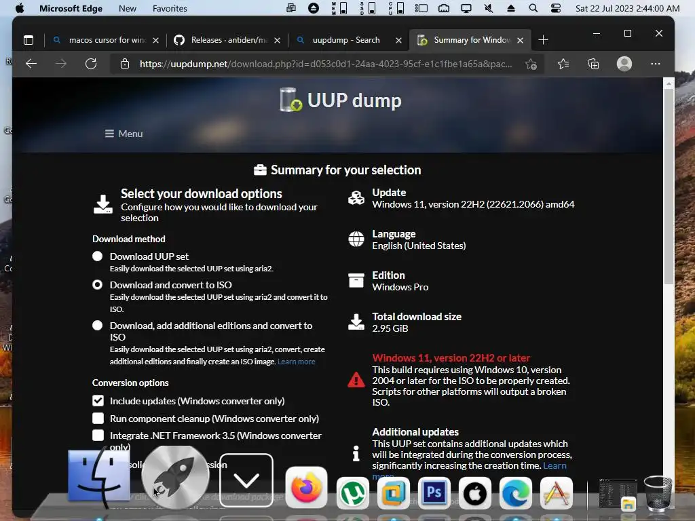
Task: Expand the hamburger Menu on UUP dump
Action: coord(124,134)
